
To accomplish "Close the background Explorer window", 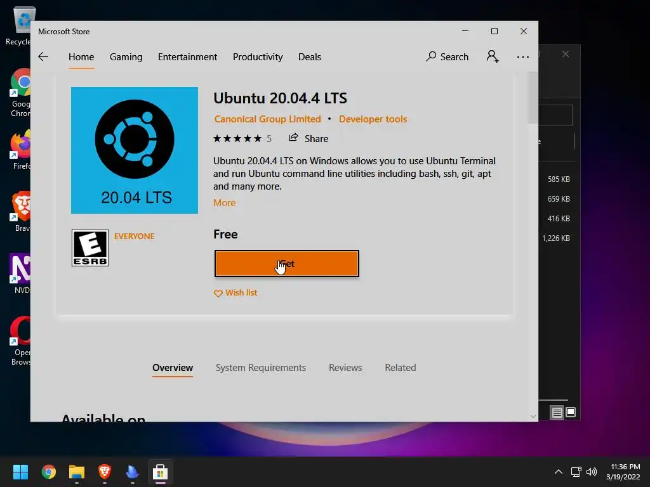I will click(566, 55).
